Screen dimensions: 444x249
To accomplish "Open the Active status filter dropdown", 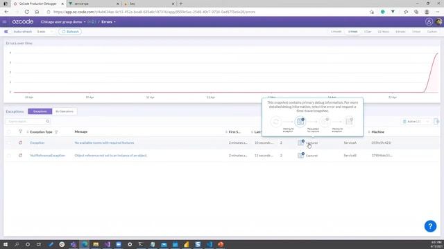I will point(416,122).
